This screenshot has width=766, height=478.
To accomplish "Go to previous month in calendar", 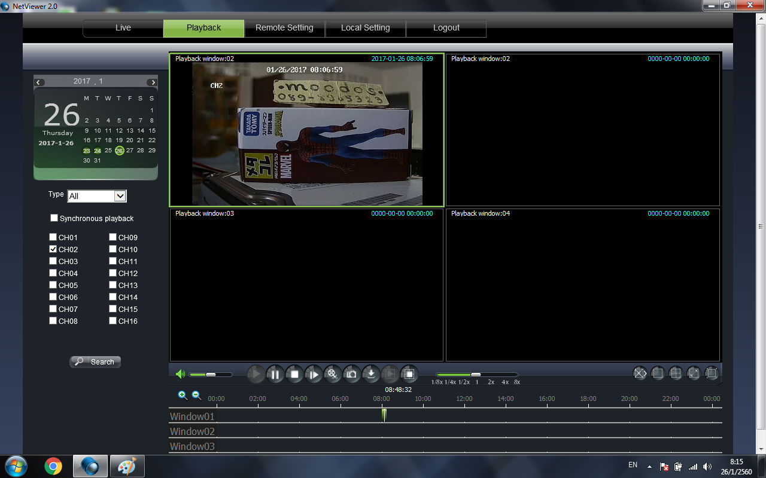I will pyautogui.click(x=39, y=82).
